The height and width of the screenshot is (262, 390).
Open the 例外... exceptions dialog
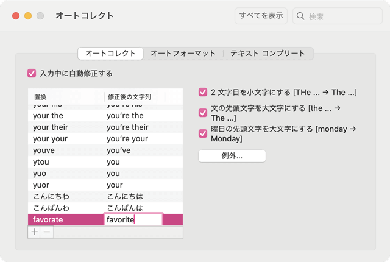tap(232, 156)
